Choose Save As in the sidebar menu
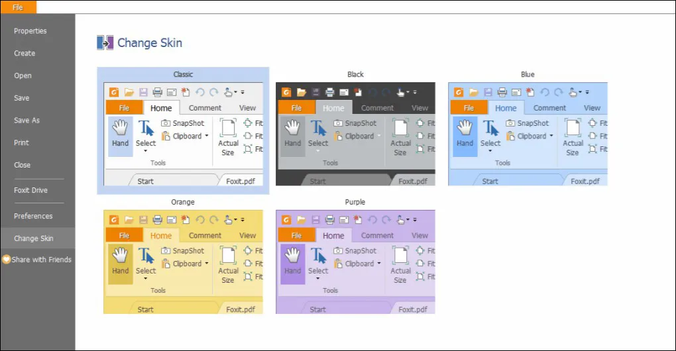The height and width of the screenshot is (351, 676). [27, 121]
